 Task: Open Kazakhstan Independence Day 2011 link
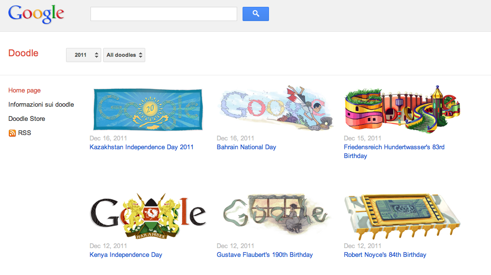pos(141,147)
